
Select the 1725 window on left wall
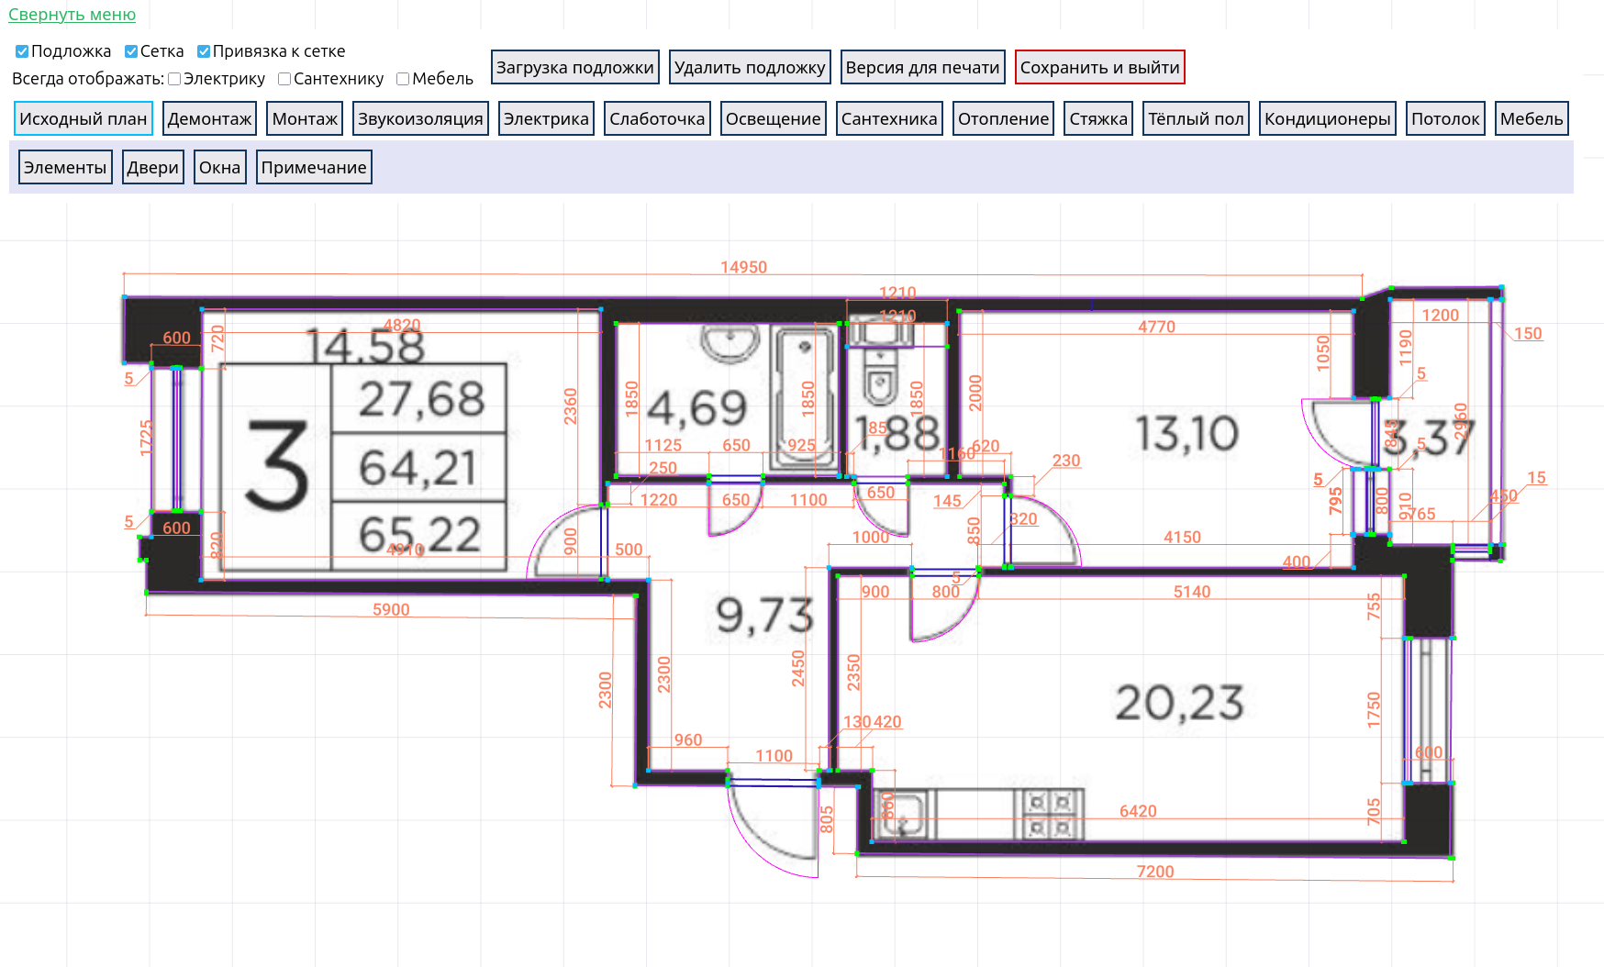coord(176,439)
